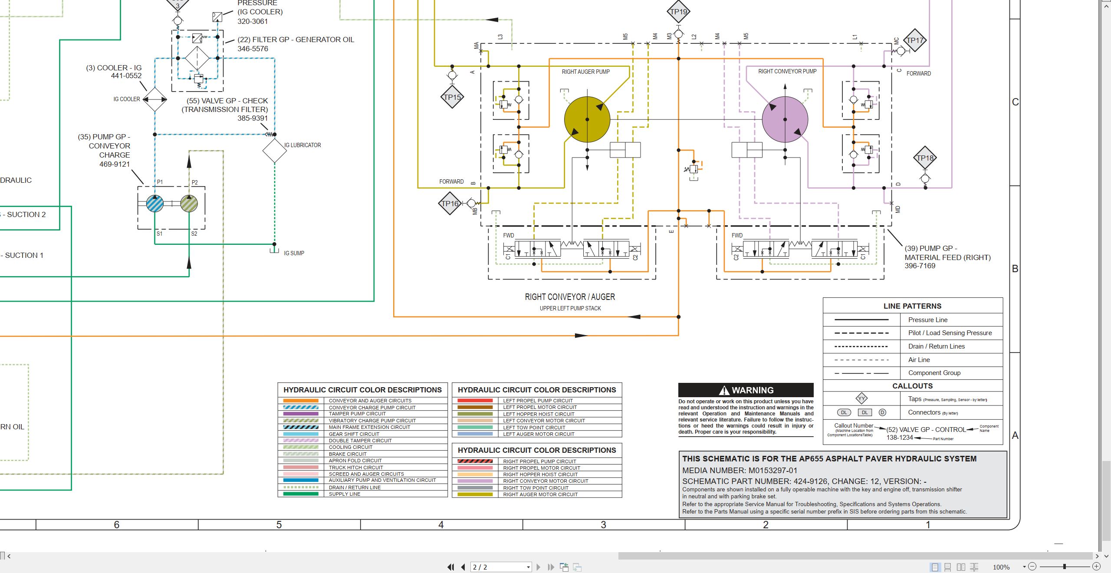Screen dimensions: 1111x573
Task: Go to the first page
Action: (x=451, y=567)
